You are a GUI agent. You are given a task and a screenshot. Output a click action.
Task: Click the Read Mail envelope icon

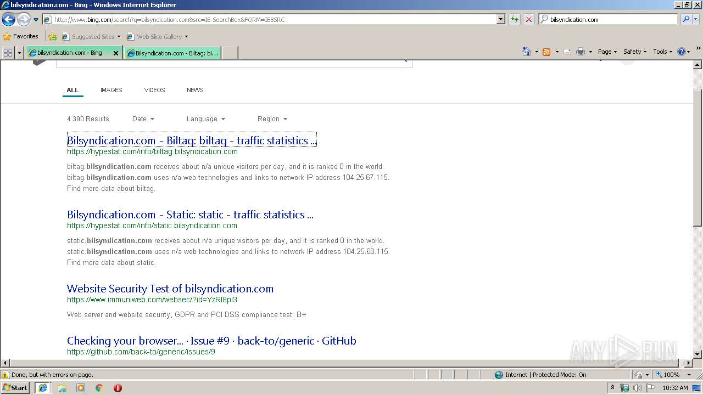tap(567, 52)
